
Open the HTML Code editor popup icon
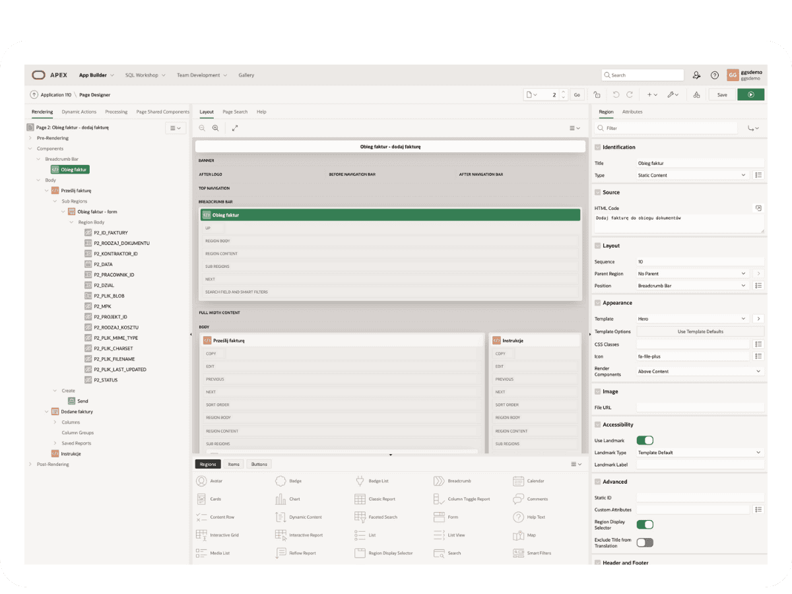coord(758,208)
